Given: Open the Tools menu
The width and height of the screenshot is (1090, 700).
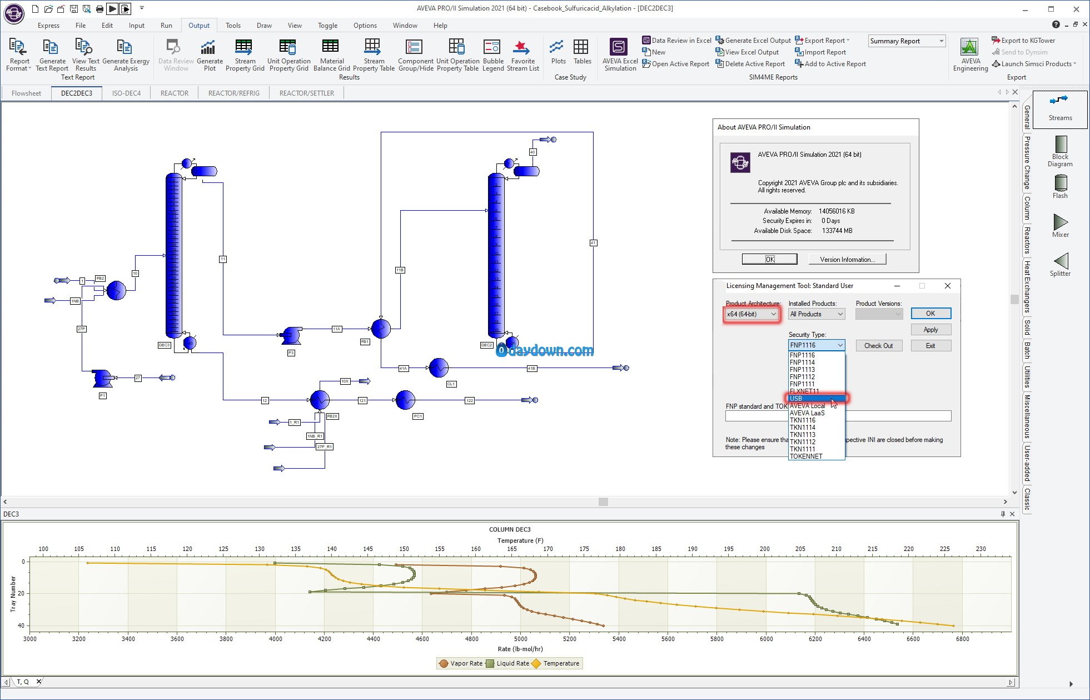Looking at the screenshot, I should 233,25.
